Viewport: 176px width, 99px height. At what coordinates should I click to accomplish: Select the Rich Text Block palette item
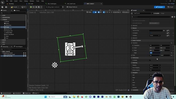pyautogui.click(x=10, y=34)
